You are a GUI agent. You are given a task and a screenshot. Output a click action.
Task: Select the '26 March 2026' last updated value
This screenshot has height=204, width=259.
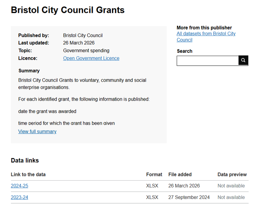[79, 43]
